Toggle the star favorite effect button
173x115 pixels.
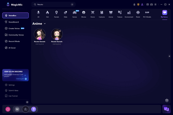pyautogui.click(x=25, y=109)
